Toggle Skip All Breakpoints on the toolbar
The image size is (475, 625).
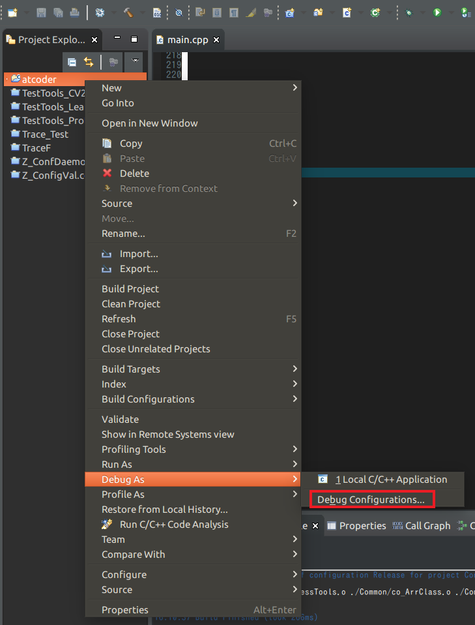pyautogui.click(x=179, y=12)
